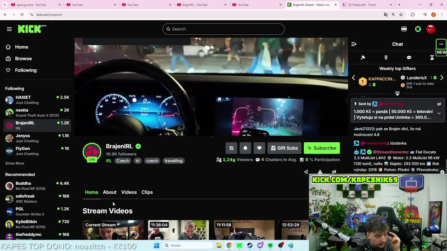Focus the Kick search field
This screenshot has height=251, width=447.
pos(223,29)
